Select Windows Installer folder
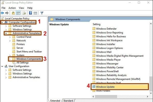The image size is (153, 102). click(106, 44)
